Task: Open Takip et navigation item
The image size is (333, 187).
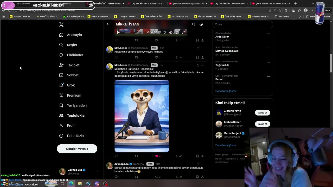Action: pos(69,65)
